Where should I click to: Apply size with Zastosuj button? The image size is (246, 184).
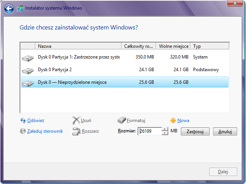click(x=195, y=131)
